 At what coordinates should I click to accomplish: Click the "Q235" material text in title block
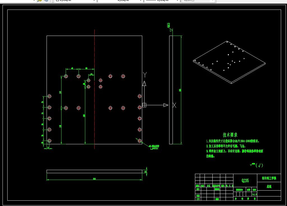pyautogui.click(x=245, y=180)
